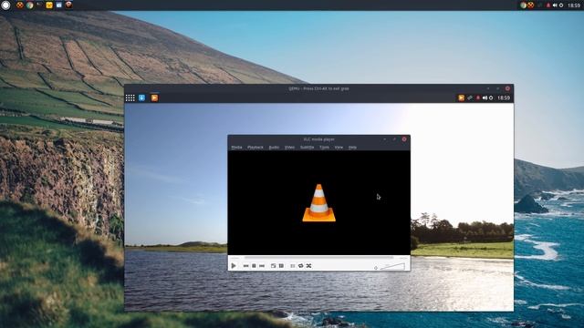The height and width of the screenshot is (328, 584).
Task: Click the green round tray icon in the host panel
Action: pyautogui.click(x=524, y=5)
